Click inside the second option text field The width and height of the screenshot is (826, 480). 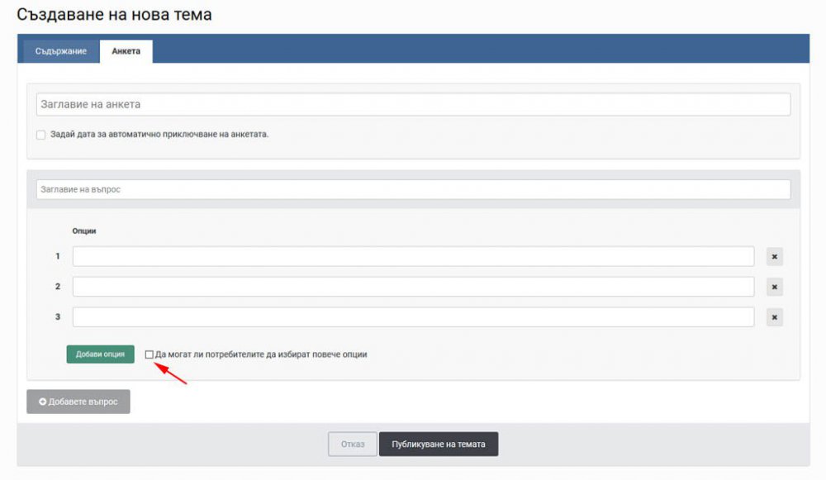pyautogui.click(x=413, y=286)
